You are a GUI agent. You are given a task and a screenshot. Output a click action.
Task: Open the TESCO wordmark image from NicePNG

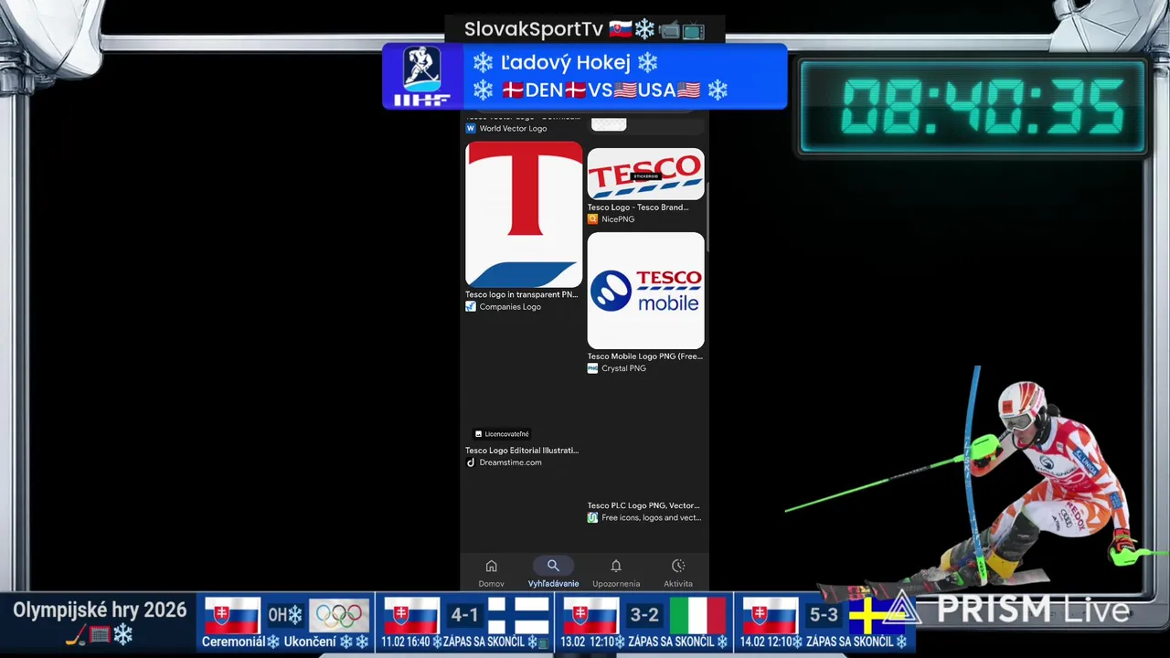click(x=646, y=174)
